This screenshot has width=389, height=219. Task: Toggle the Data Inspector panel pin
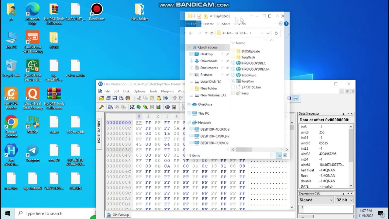click(x=343, y=114)
